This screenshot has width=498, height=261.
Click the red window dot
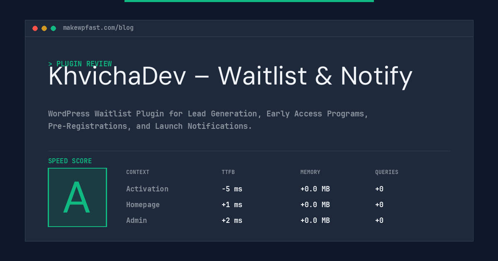pos(35,28)
